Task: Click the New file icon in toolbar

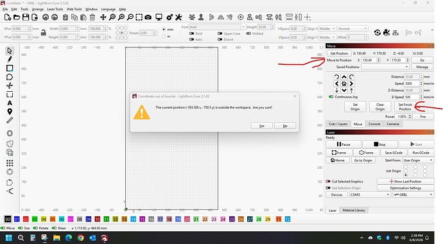Action: pyautogui.click(x=8, y=17)
